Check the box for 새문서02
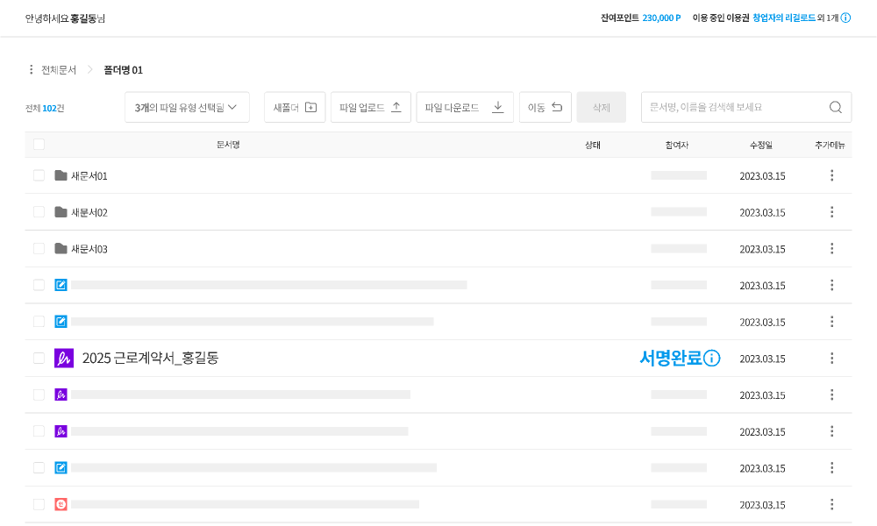This screenshot has width=877, height=526. click(39, 212)
